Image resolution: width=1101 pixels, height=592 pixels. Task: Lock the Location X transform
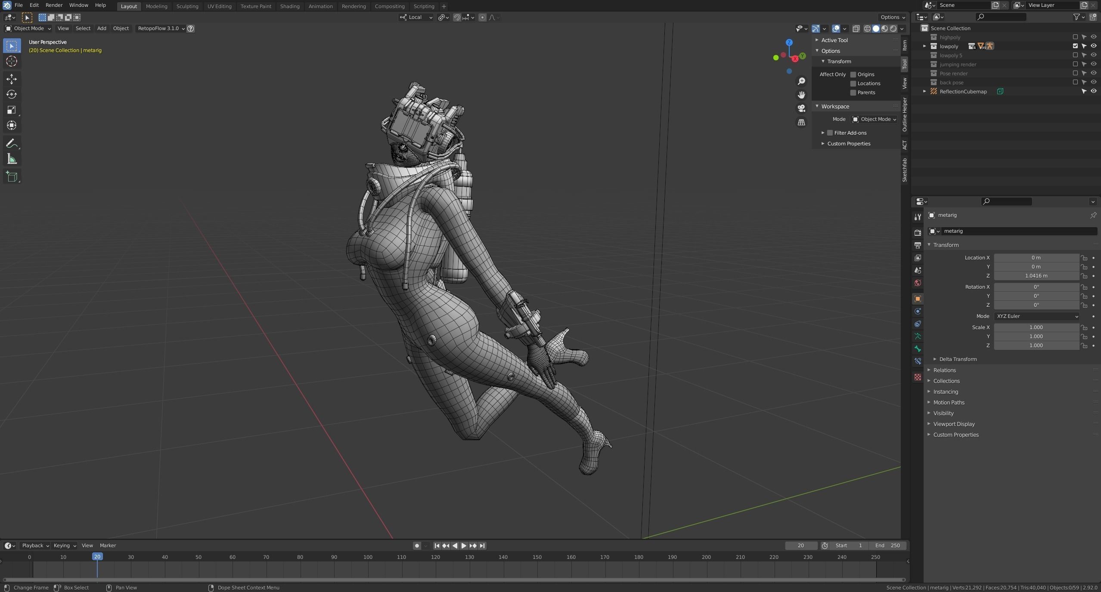coord(1084,258)
